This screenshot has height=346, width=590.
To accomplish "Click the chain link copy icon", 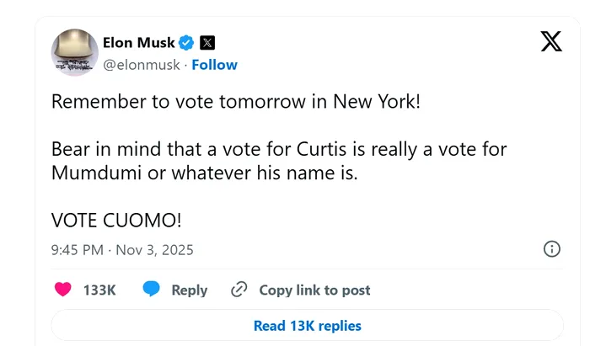I will tap(239, 290).
